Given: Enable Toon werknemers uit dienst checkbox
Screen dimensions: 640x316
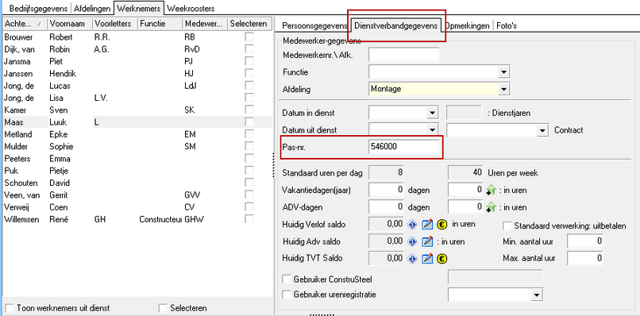Looking at the screenshot, I should click(x=10, y=307).
